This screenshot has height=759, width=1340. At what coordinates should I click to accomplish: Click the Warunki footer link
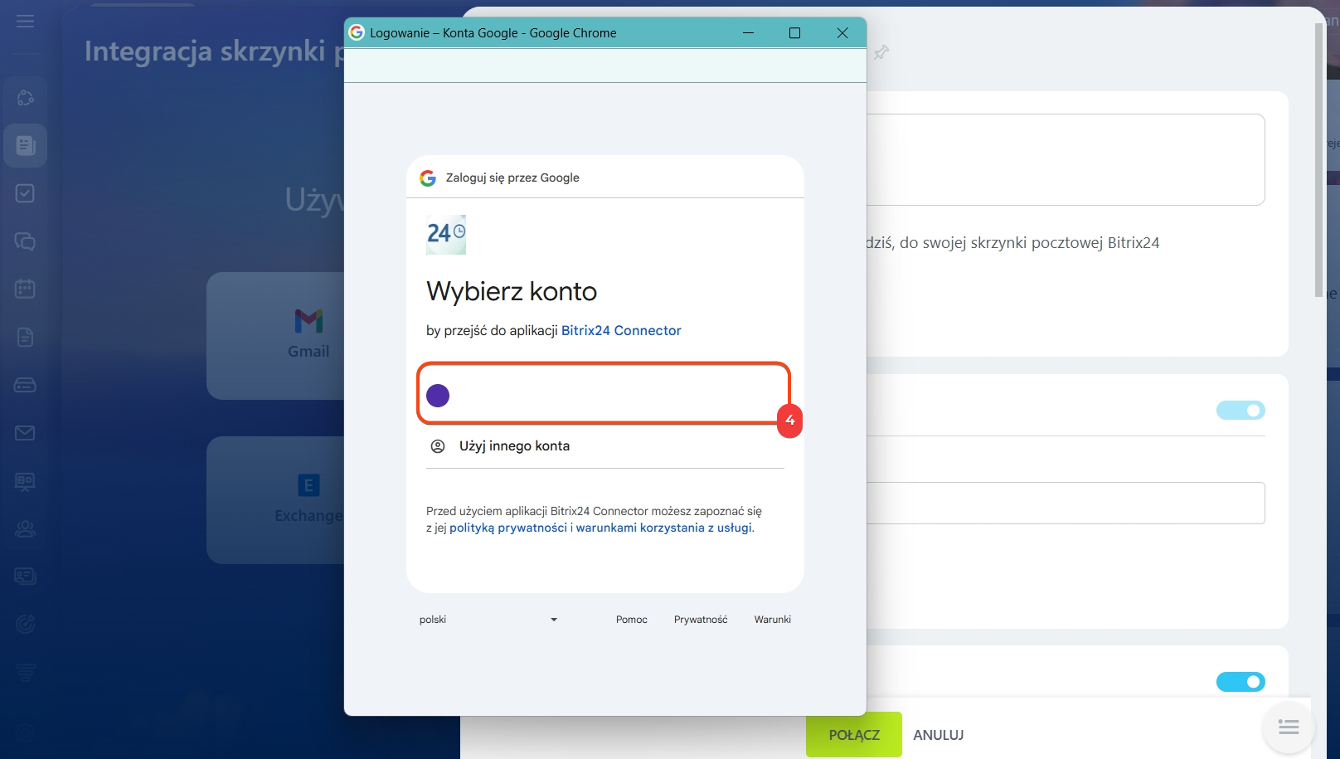pyautogui.click(x=773, y=620)
